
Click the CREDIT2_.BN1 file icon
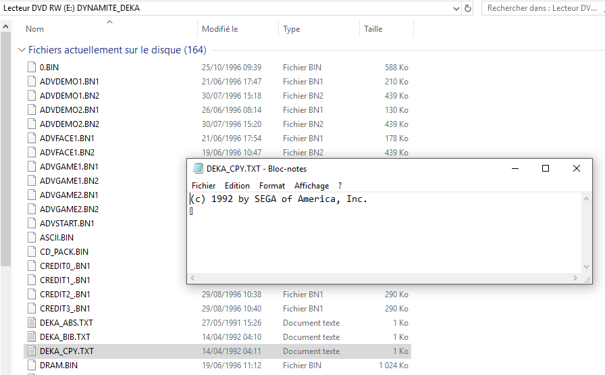(x=32, y=295)
